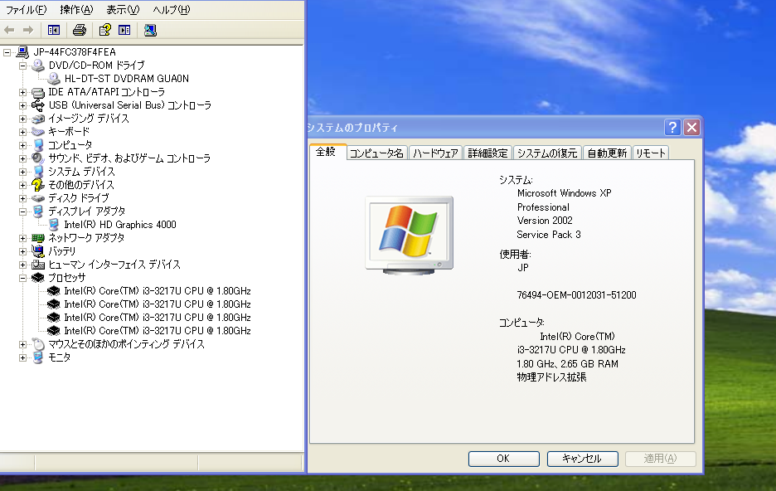
Task: Select その他のデバイス question mark icon
Action: [38, 185]
